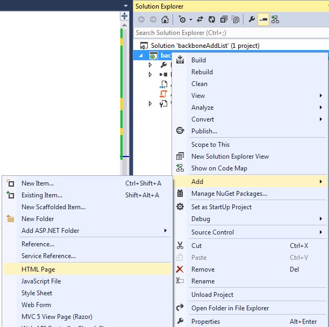Select MVC 5 View Page (Razor)
329x327 pixels.
88,316
